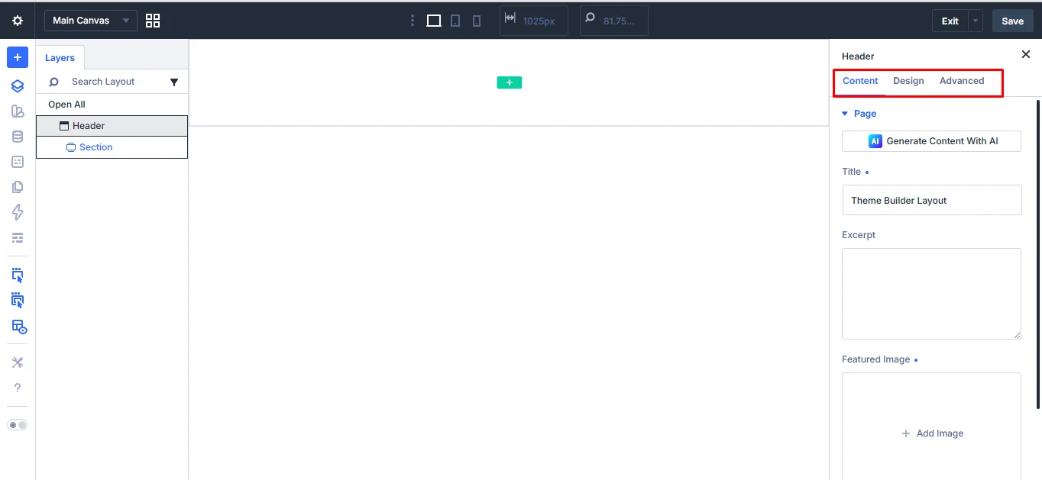The height and width of the screenshot is (480, 1042).
Task: Switch to desktop view icon
Action: [434, 21]
